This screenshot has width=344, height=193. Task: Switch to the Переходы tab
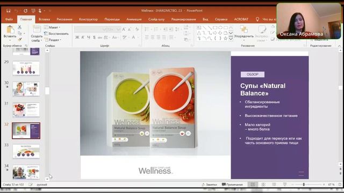pos(112,19)
